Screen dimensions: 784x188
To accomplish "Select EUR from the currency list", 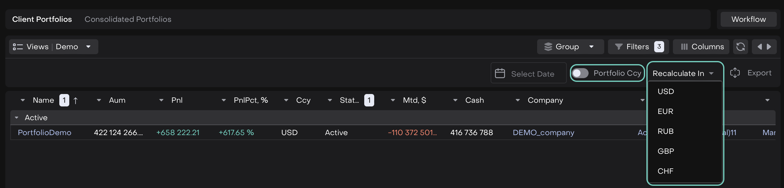I will [x=665, y=111].
